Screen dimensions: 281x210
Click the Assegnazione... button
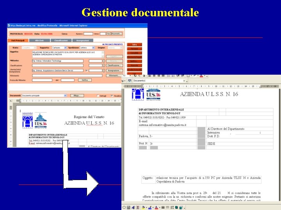coord(114,70)
